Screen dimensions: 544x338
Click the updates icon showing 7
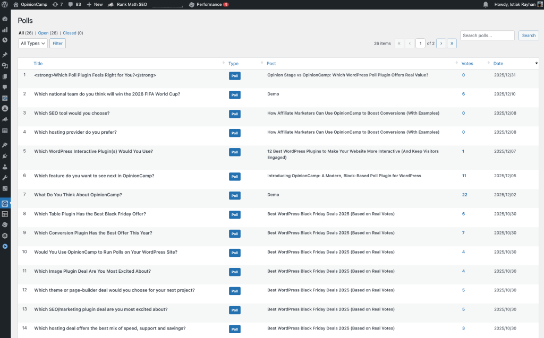[x=58, y=4]
